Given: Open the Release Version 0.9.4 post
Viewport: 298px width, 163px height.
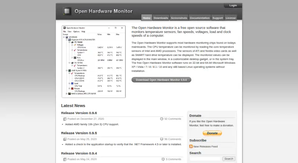Looking at the screenshot, I should tap(79, 153).
